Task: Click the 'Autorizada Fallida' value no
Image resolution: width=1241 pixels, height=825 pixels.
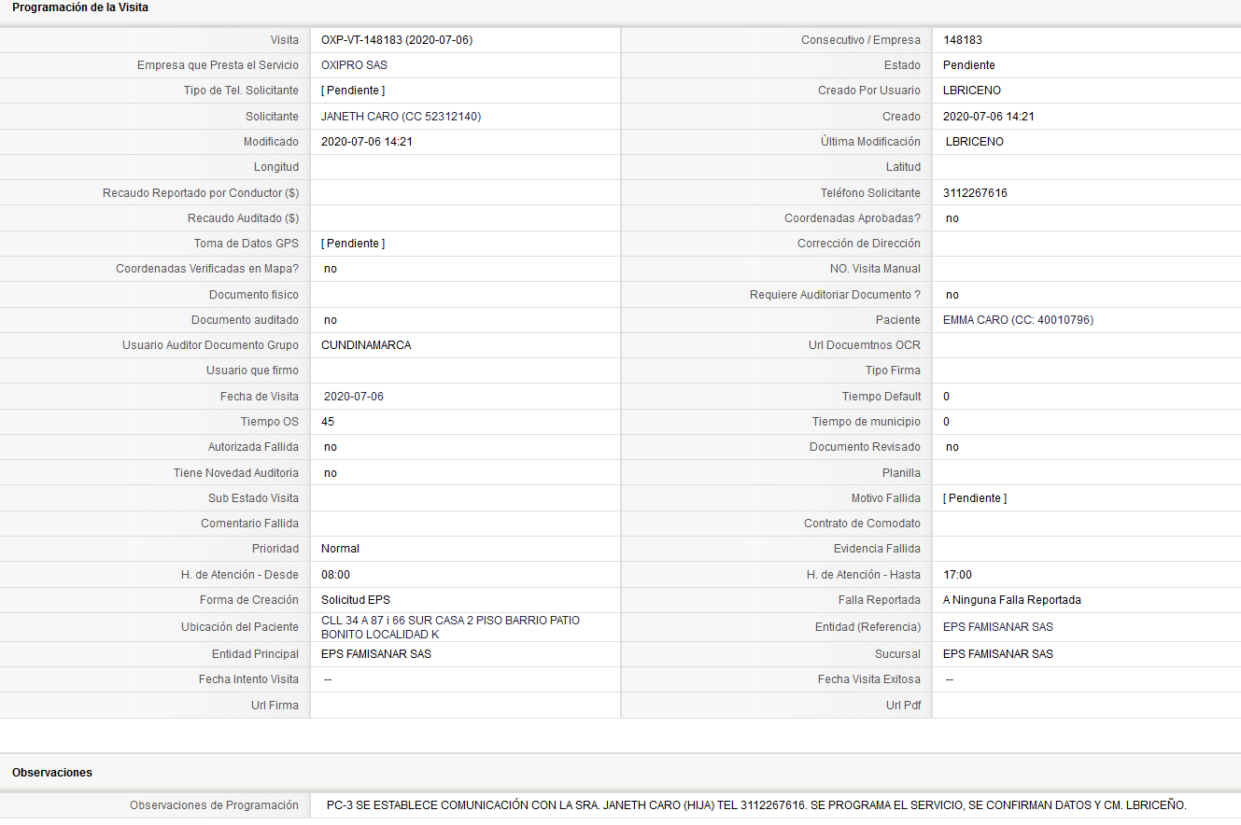Action: point(331,447)
